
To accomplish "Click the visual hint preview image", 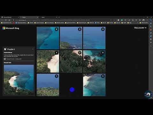I will pos(19,80).
